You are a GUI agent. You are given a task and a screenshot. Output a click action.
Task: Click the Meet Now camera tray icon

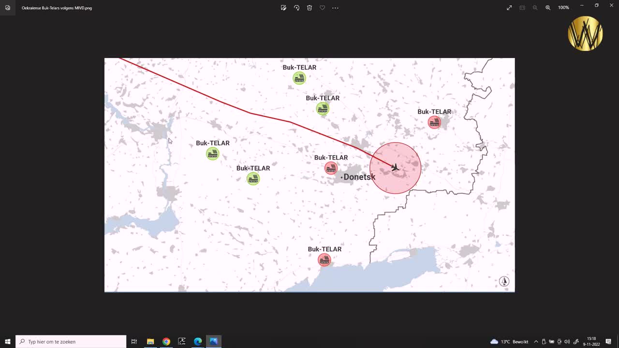pos(560,342)
